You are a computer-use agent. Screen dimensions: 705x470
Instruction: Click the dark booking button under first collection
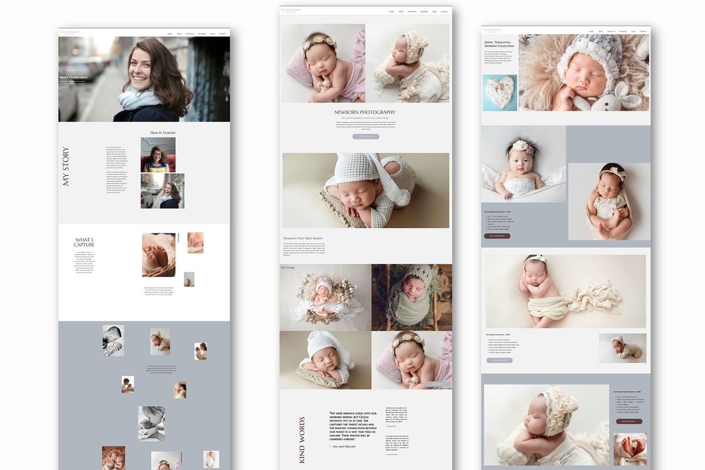pos(497,236)
